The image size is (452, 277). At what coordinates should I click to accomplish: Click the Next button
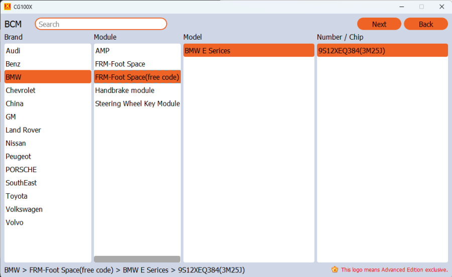pos(379,24)
